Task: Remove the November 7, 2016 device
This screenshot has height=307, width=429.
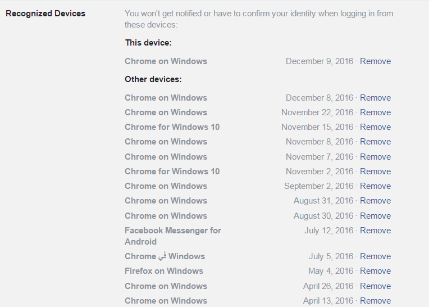Action: coord(375,157)
